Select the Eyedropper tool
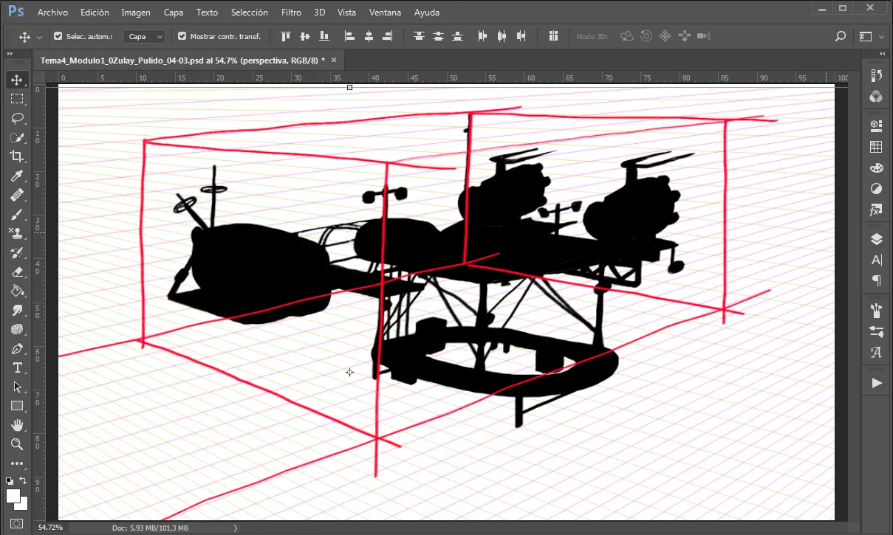 pos(17,176)
